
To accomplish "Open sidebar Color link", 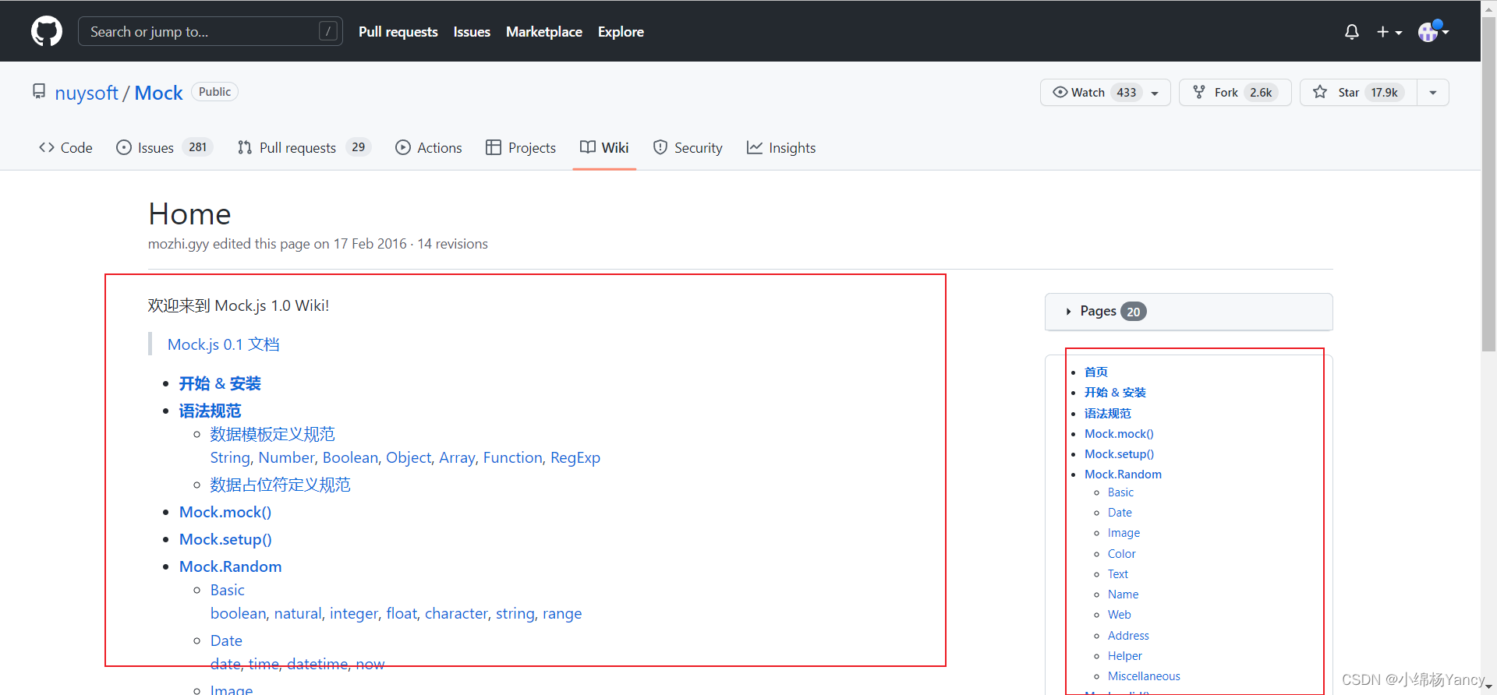I will [1121, 554].
